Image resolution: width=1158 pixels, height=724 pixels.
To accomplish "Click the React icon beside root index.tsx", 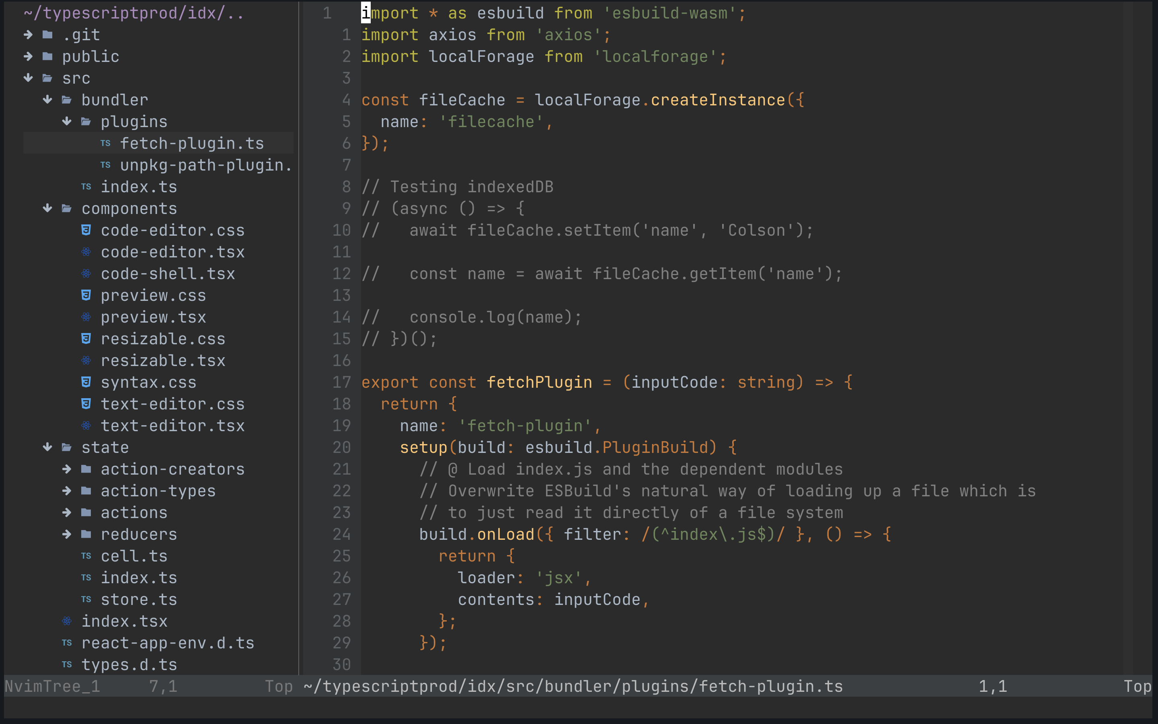I will tap(67, 621).
